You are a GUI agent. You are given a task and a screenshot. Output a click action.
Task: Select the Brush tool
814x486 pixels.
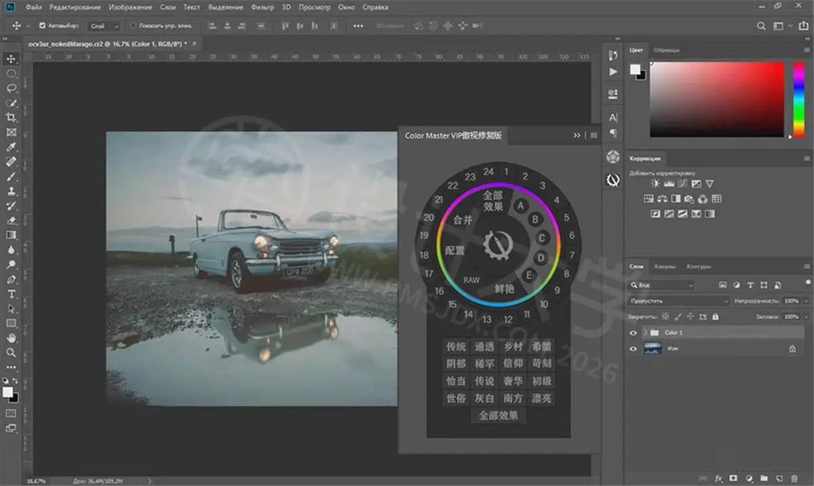pyautogui.click(x=11, y=176)
